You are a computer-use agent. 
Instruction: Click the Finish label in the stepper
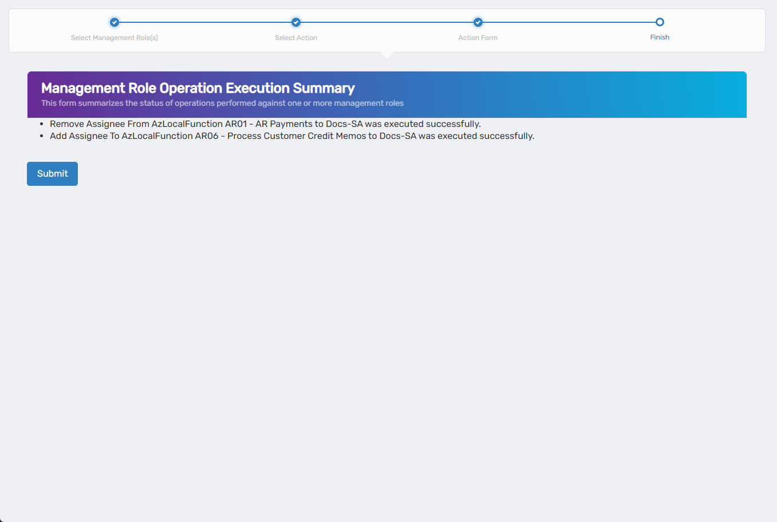[x=660, y=37]
